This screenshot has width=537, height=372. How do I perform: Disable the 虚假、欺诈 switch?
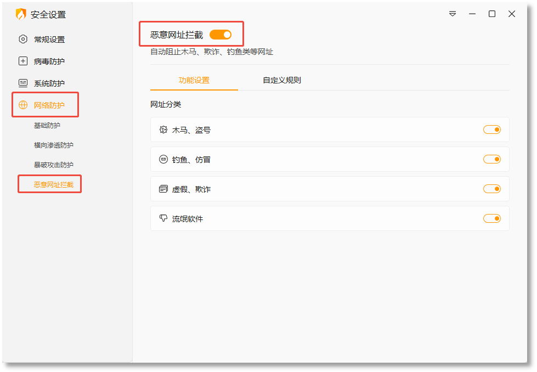click(x=492, y=189)
